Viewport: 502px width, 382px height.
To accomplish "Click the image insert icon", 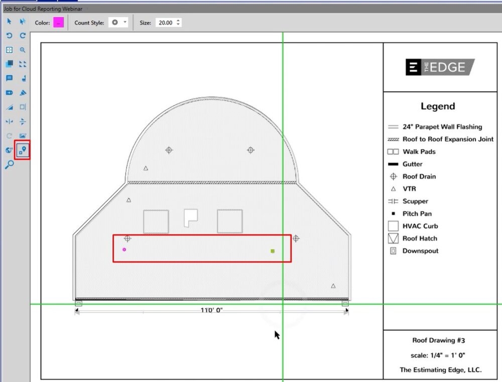I will (x=22, y=136).
